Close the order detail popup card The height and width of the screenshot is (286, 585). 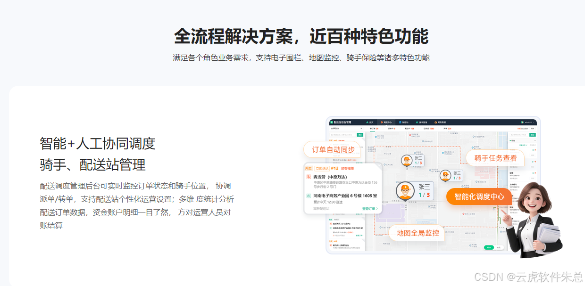point(379,165)
